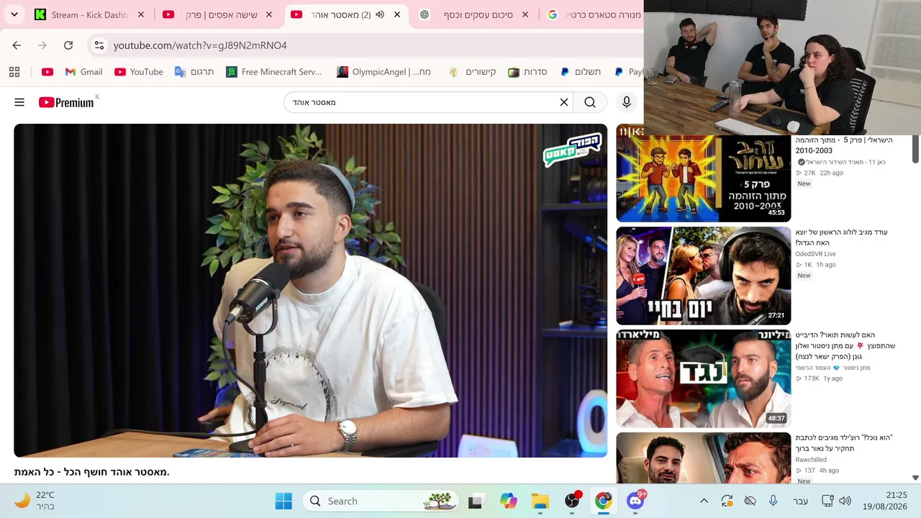921x518 pixels.
Task: Open the labeled YouTube bookmark
Action: (x=138, y=72)
